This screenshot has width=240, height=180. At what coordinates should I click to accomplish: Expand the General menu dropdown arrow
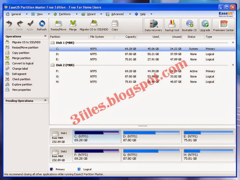pyautogui.click(x=27, y=14)
